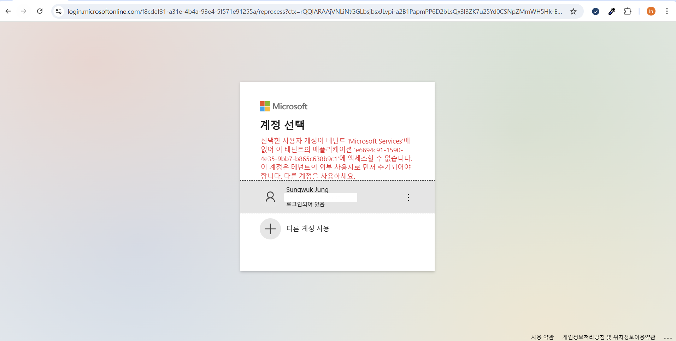Click the eyedropper extension icon

point(612,11)
